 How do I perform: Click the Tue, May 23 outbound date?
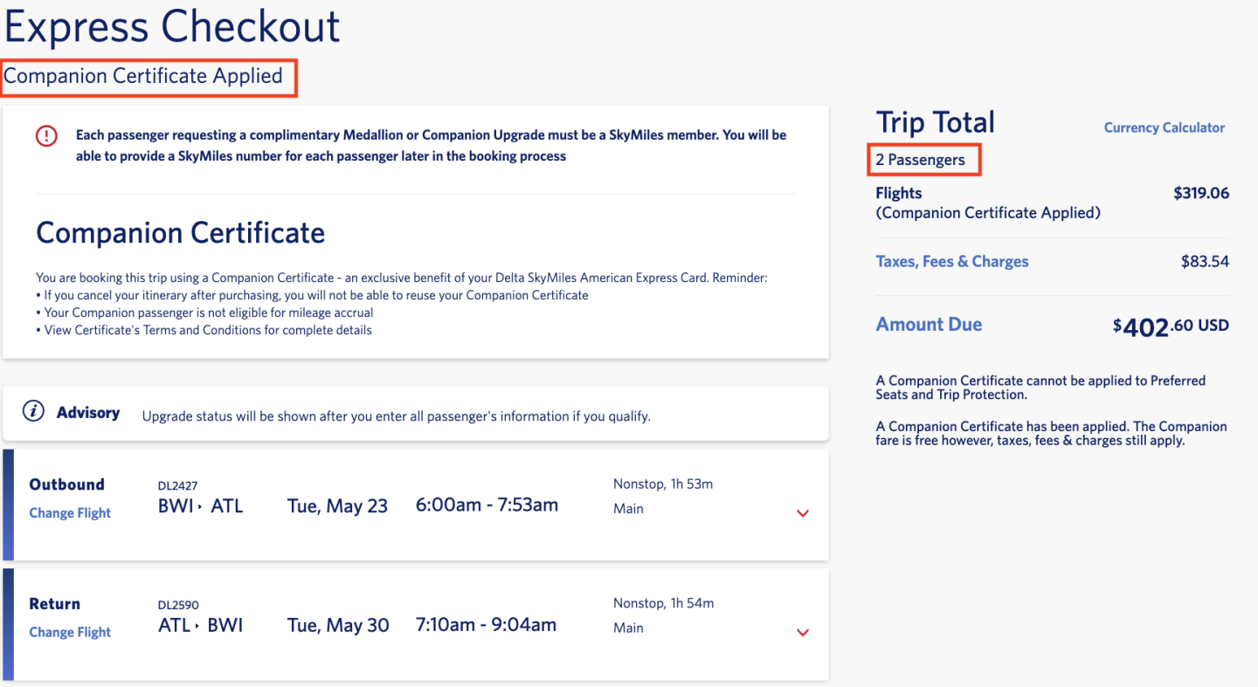tap(337, 506)
